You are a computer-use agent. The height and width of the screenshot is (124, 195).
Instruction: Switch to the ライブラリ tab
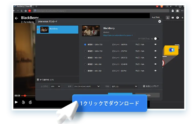155,18
